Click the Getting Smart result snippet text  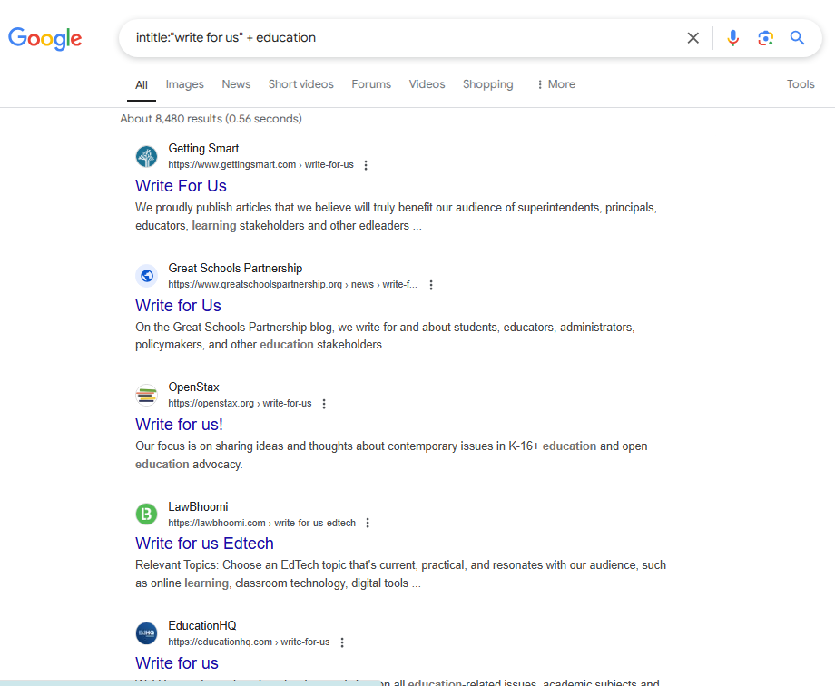(x=397, y=216)
